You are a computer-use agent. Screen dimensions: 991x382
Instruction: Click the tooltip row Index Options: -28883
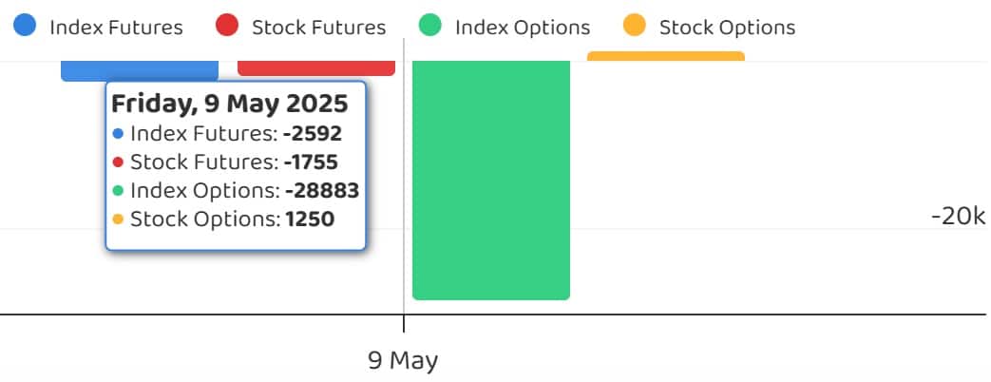click(236, 191)
